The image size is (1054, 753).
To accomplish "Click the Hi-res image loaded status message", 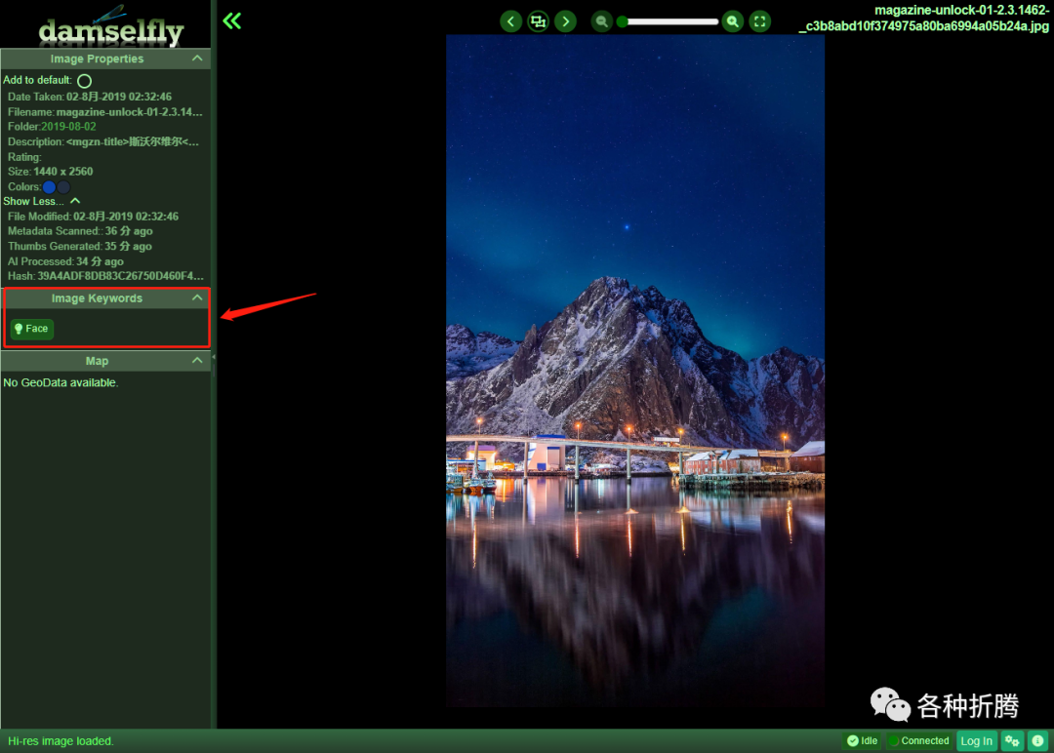I will [x=61, y=741].
